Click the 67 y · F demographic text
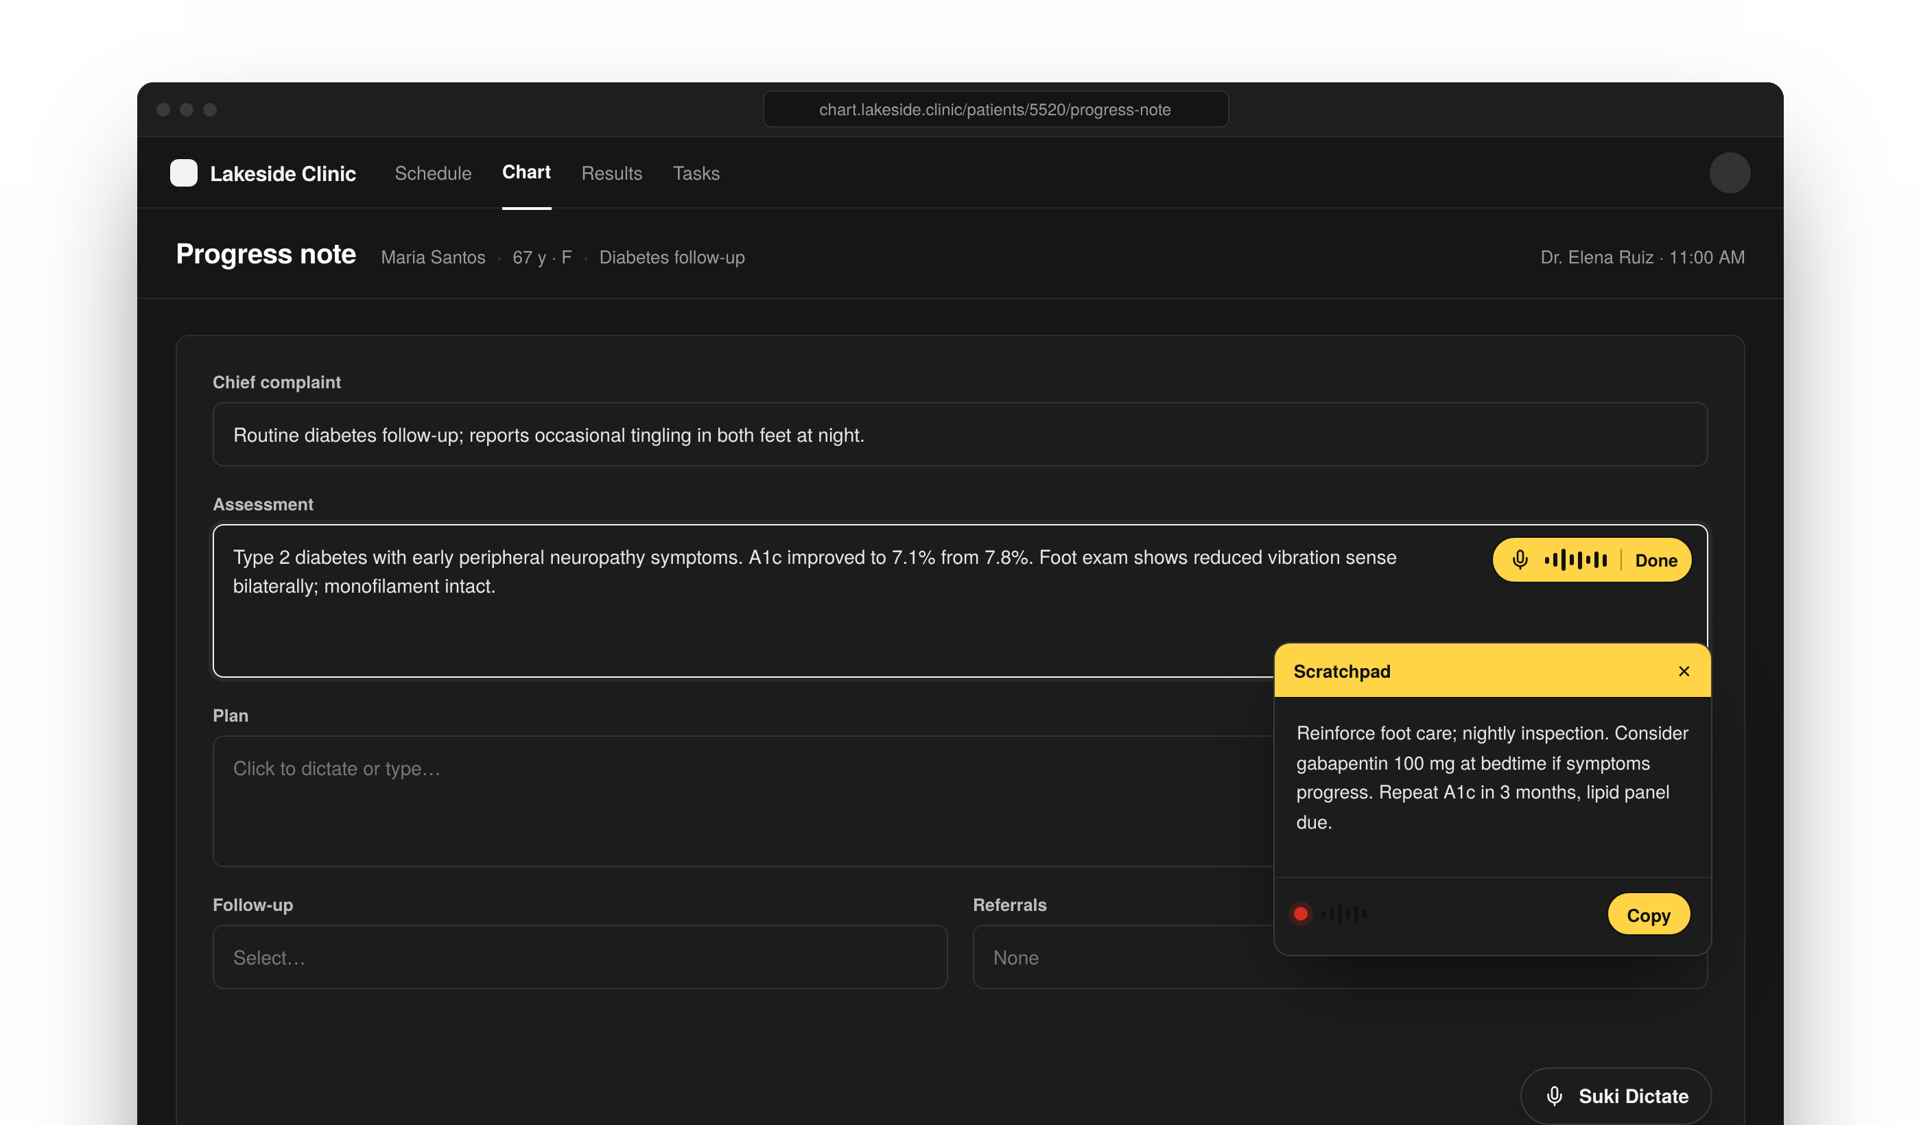1921x1125 pixels. (542, 258)
